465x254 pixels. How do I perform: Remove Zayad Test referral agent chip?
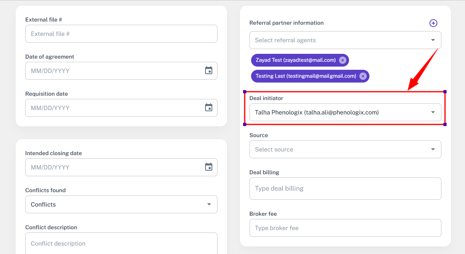tap(342, 60)
